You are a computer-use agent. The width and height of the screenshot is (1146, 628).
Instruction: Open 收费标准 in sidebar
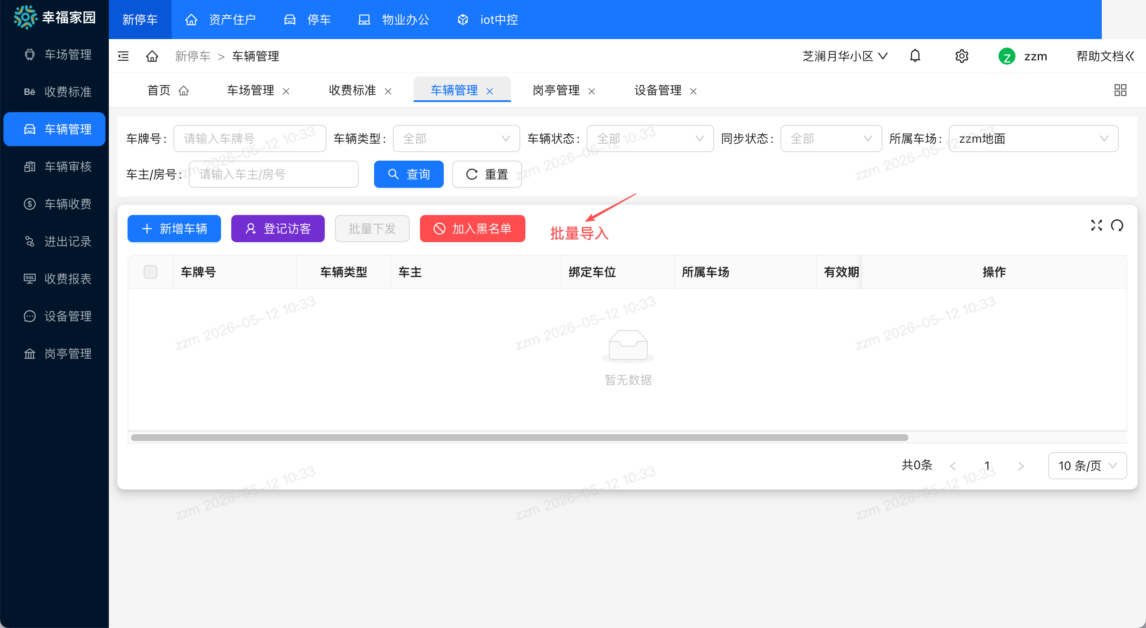[54, 92]
